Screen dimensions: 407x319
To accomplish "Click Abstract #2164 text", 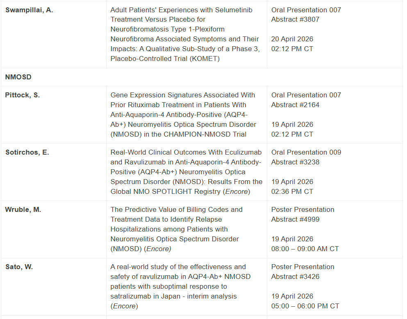I will click(295, 105).
